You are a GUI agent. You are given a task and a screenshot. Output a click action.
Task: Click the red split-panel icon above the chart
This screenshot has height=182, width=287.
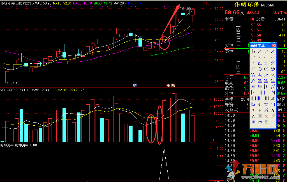[x=208, y=3]
